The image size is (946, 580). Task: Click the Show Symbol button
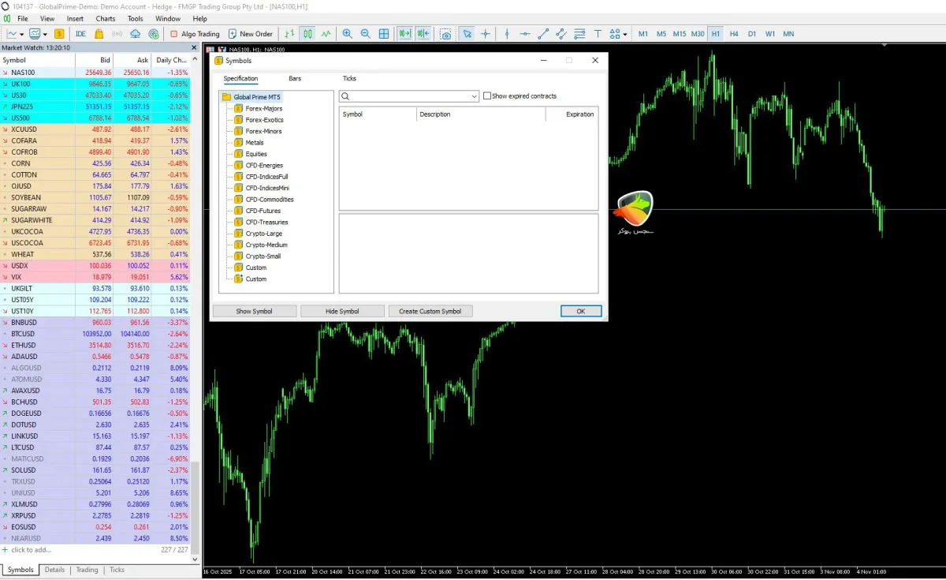(x=254, y=311)
